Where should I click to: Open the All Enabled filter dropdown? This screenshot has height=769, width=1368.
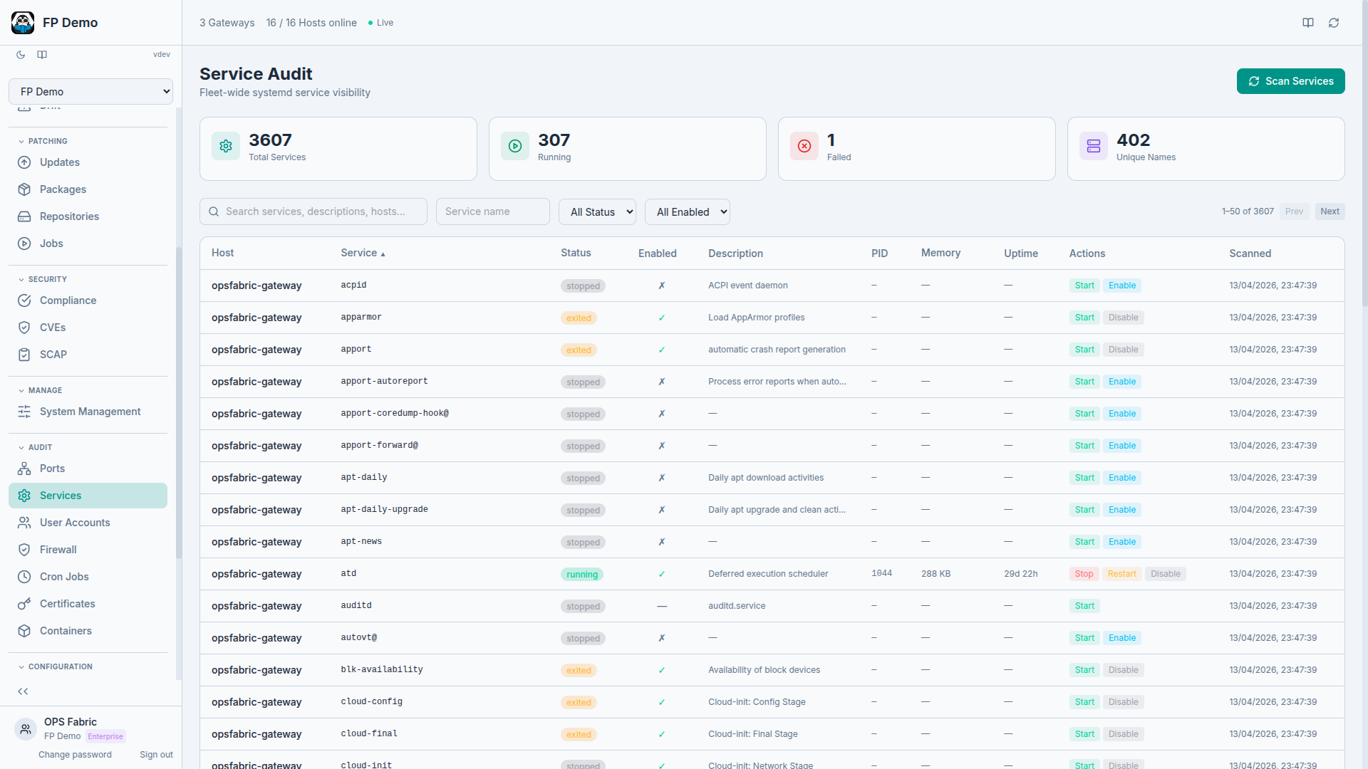point(688,212)
